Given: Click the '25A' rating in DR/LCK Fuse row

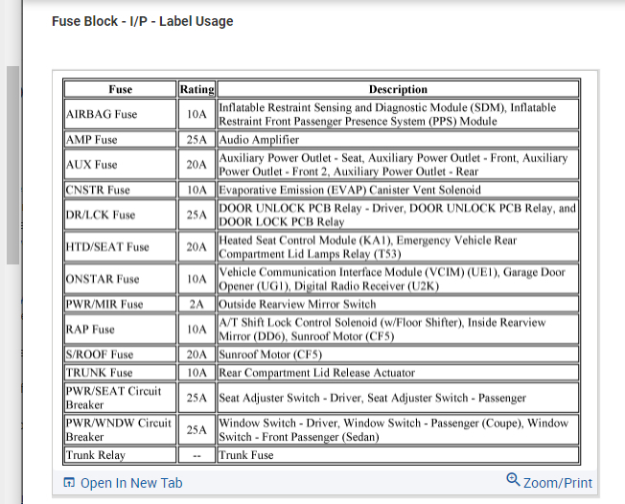Looking at the screenshot, I should [x=197, y=215].
